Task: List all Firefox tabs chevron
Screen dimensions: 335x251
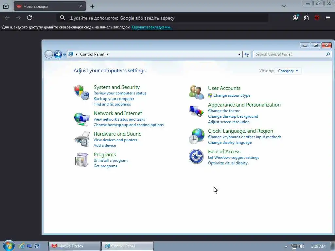Action: pos(284,6)
